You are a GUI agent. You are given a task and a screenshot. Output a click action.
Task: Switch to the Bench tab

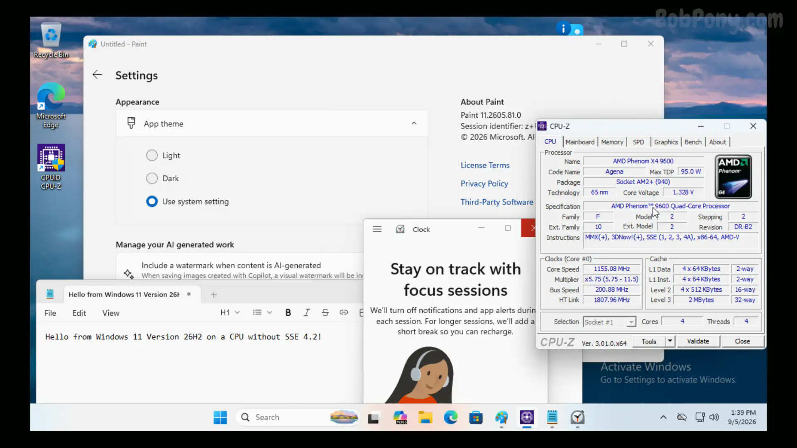click(693, 142)
